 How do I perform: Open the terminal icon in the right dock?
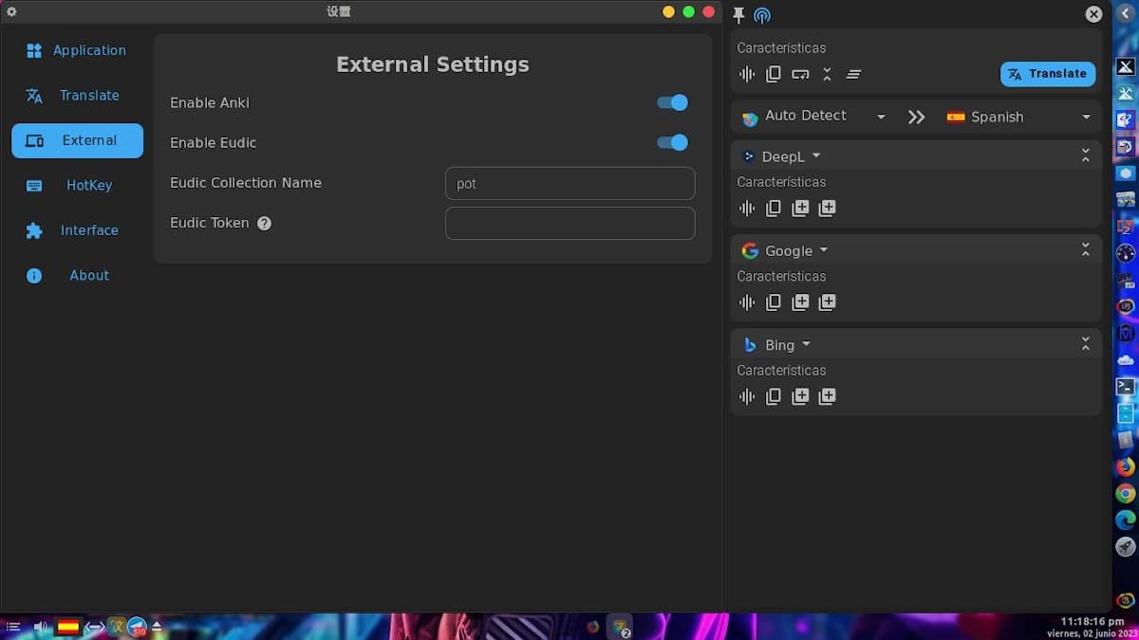point(1126,387)
